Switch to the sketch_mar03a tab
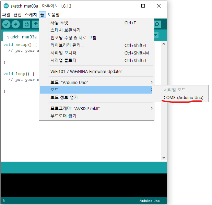Image resolution: width=212 pixels, height=205 pixels. 22,37
